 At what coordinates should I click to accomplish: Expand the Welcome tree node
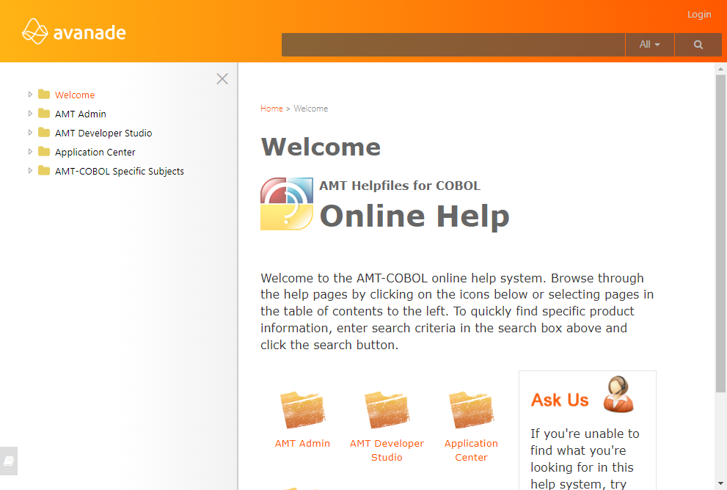click(x=30, y=95)
